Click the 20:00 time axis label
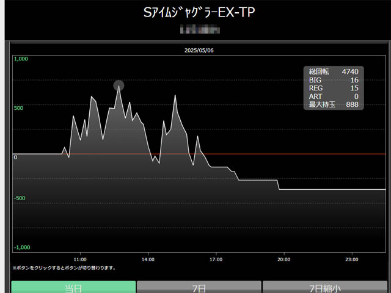 coord(283,259)
